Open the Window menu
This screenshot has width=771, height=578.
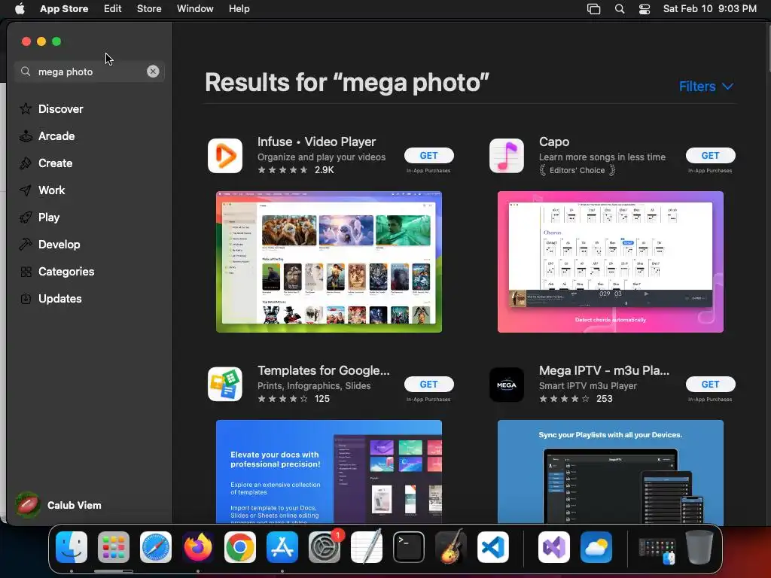tap(195, 9)
